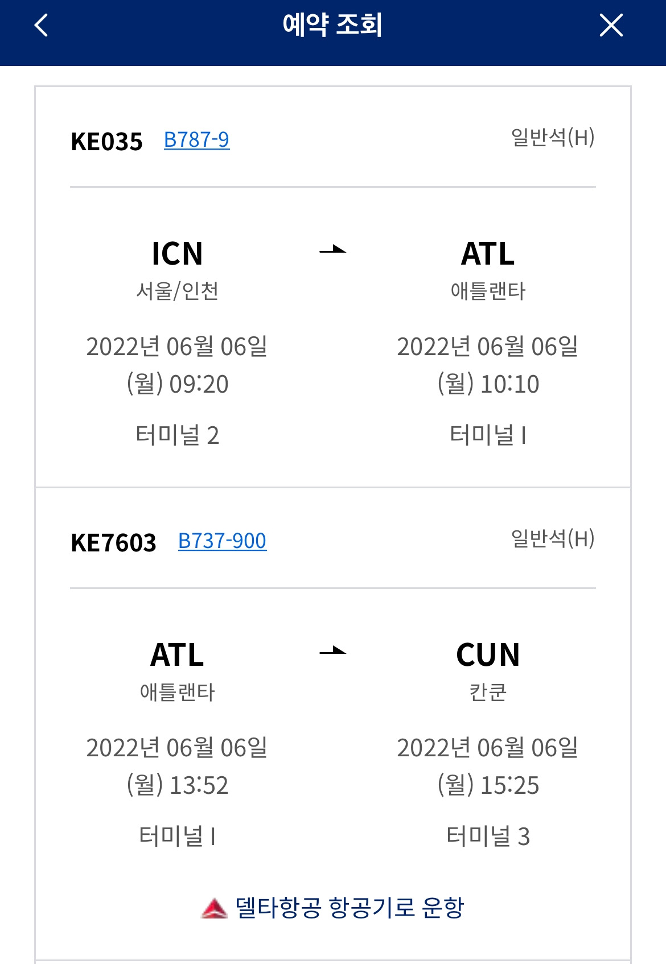Click the Delta Air Lines logo

tap(214, 908)
